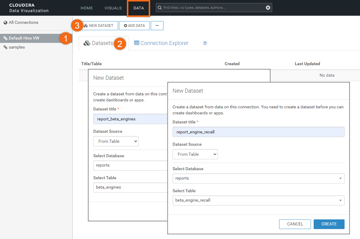Image resolution: width=360 pixels, height=239 pixels.
Task: Click the link icon beside Default Hive VW
Action: point(5,38)
